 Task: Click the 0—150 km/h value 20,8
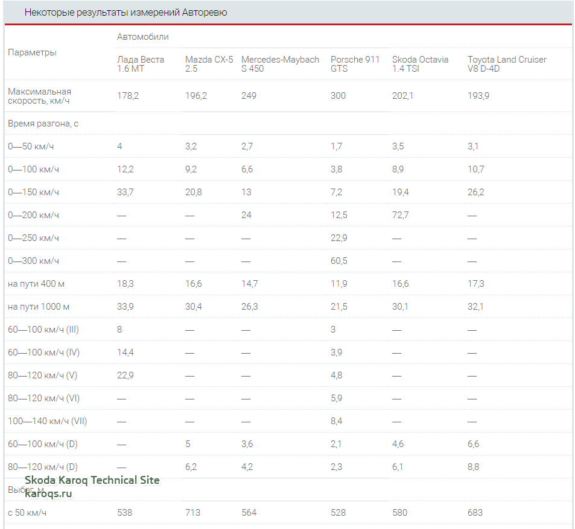point(194,192)
